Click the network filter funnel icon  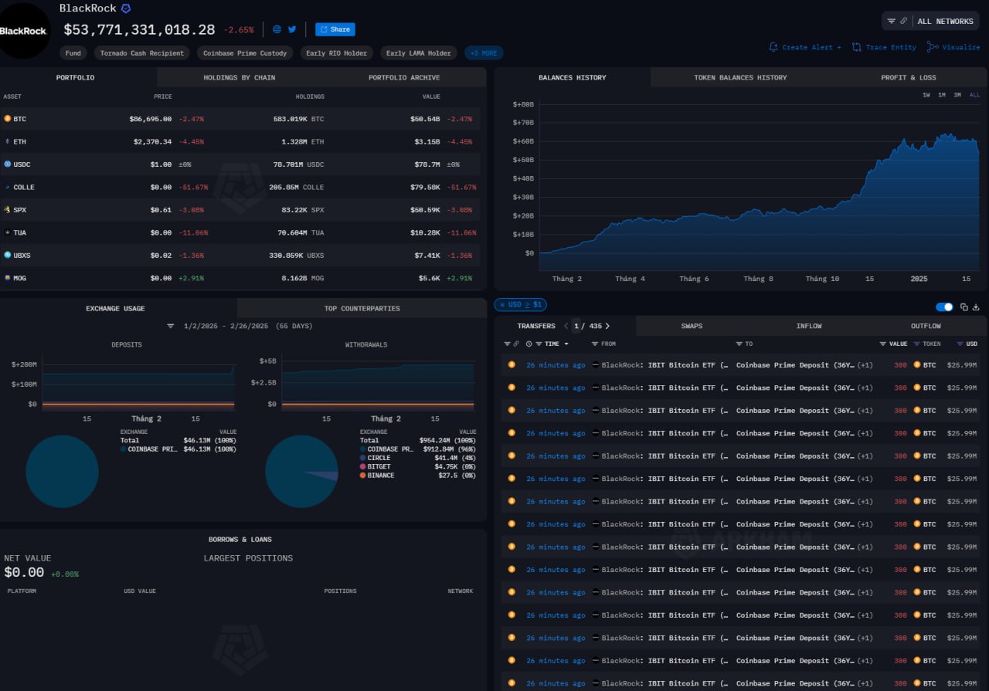coord(892,21)
